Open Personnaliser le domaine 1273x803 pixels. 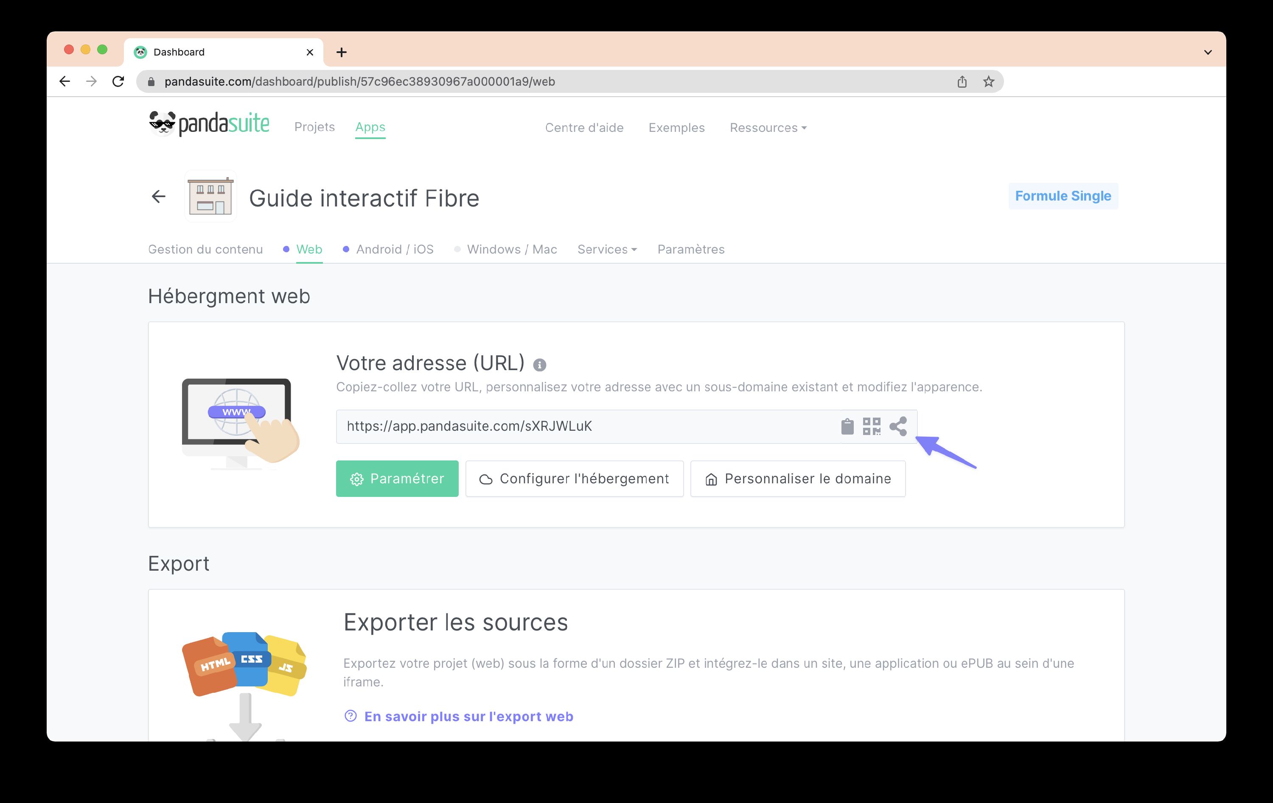tap(798, 479)
